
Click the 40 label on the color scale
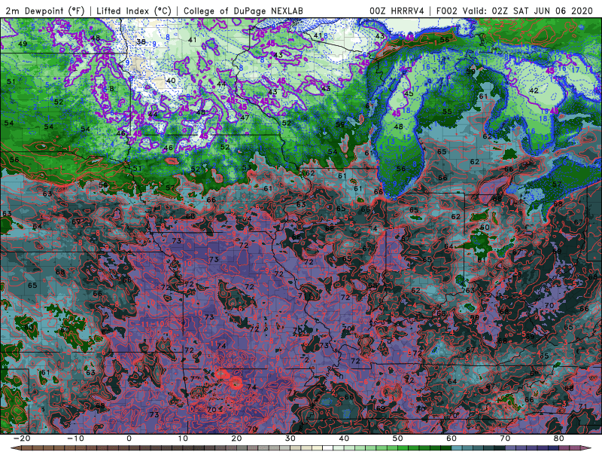(x=344, y=438)
